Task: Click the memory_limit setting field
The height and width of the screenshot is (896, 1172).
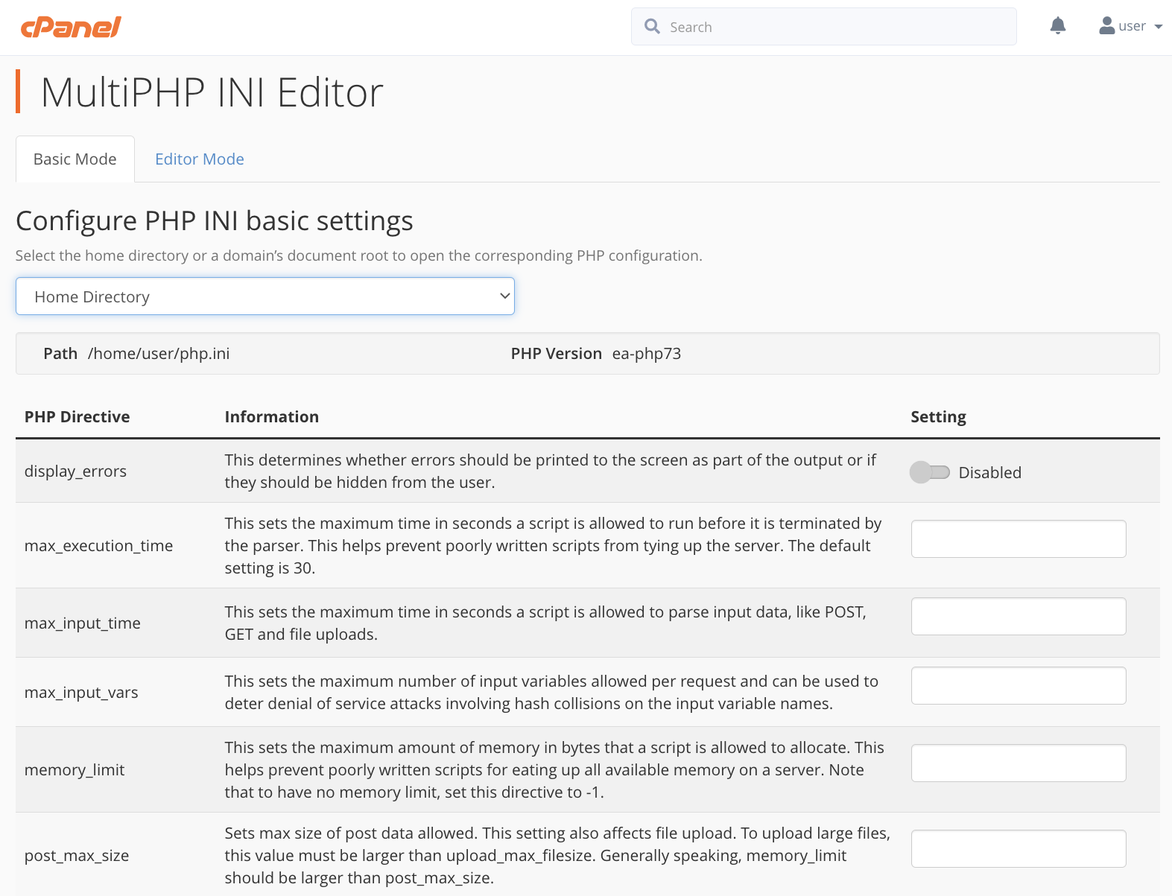Action: (x=1018, y=763)
